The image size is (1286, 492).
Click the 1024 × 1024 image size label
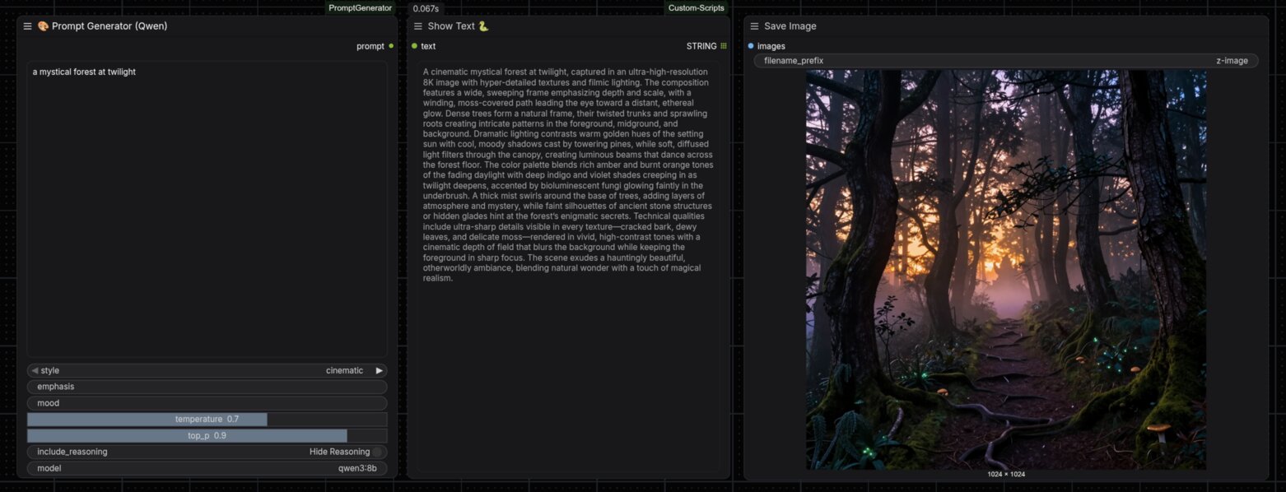pos(1006,475)
